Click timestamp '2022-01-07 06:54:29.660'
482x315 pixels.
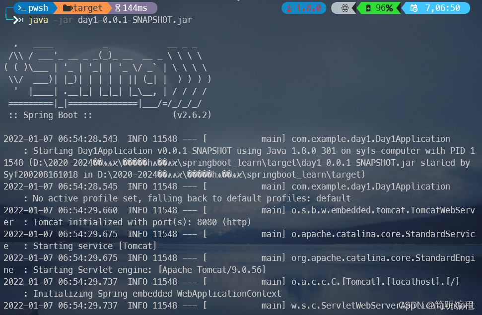tap(61, 210)
